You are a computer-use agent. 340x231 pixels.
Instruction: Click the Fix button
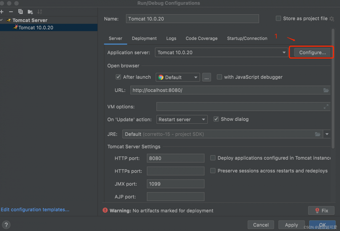(x=321, y=211)
